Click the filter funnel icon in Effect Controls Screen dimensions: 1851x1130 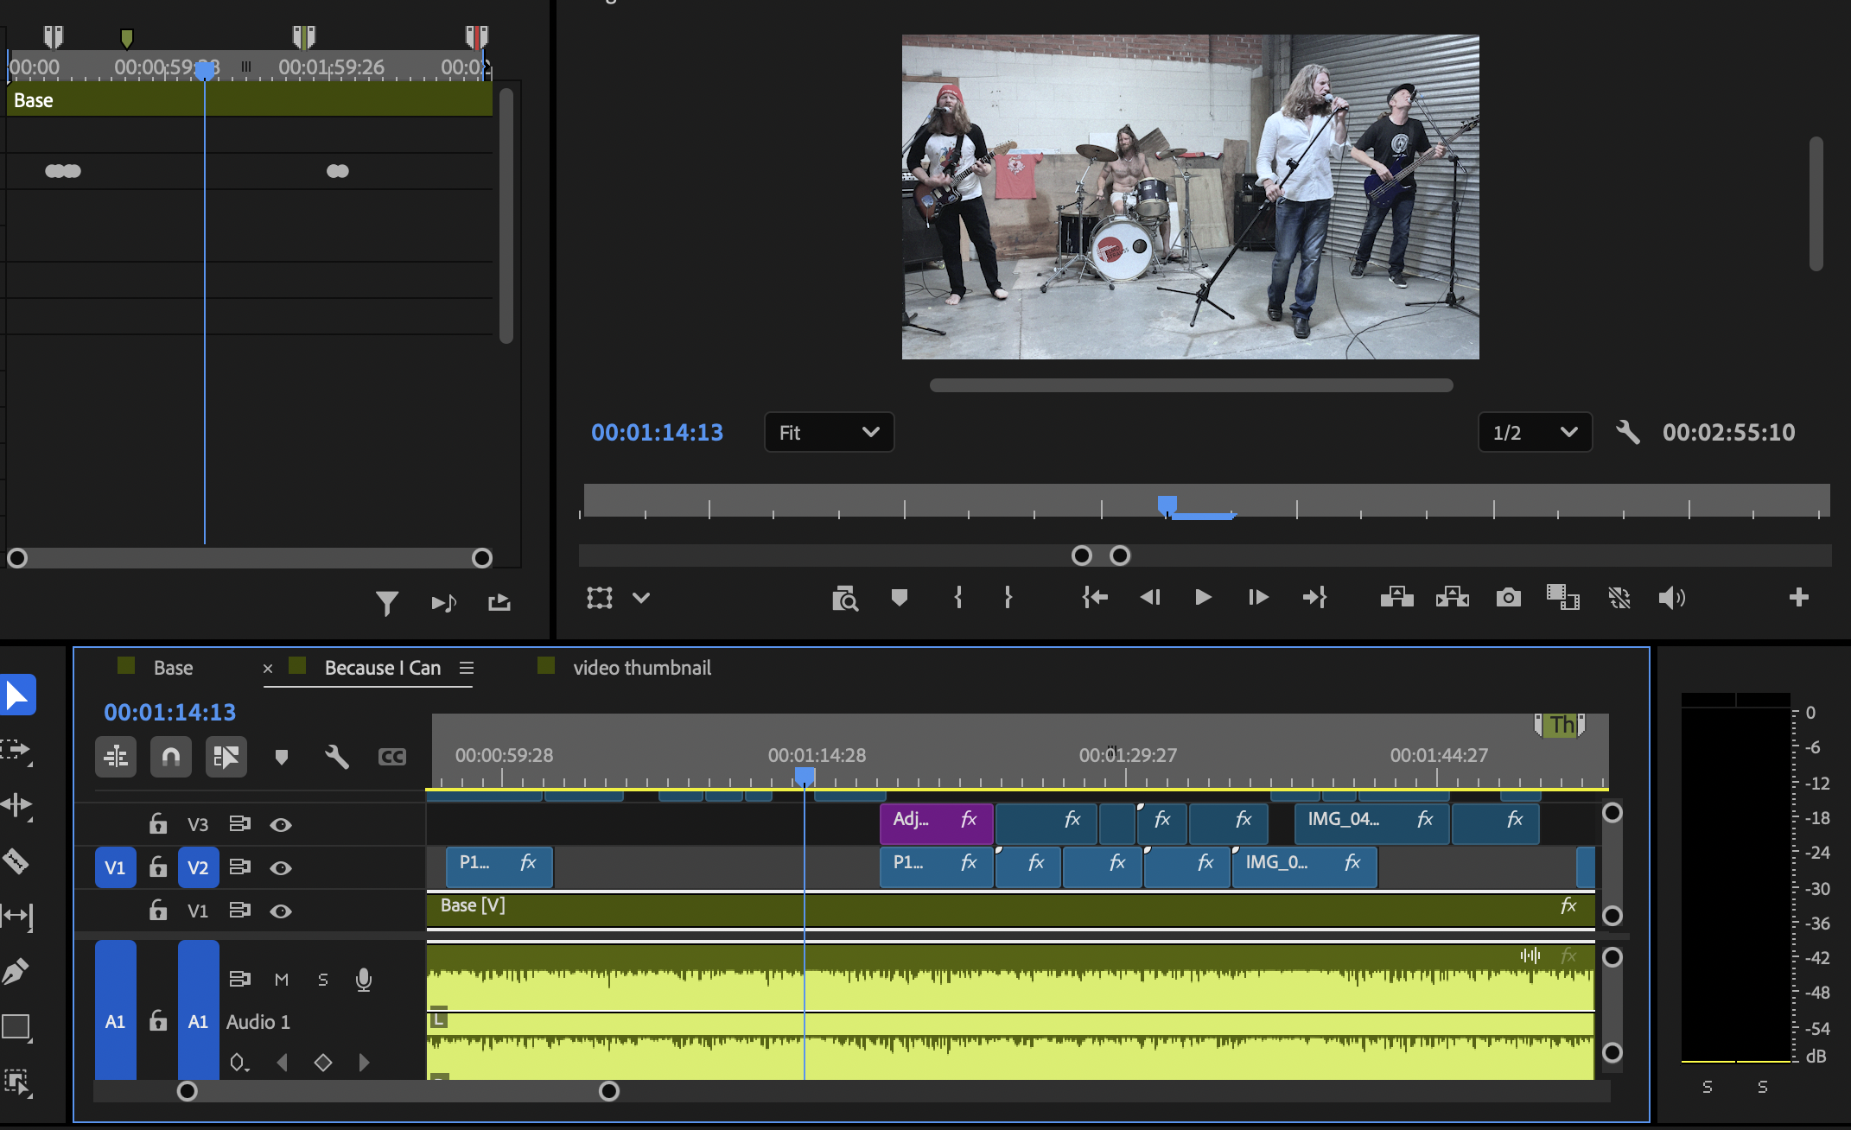(387, 602)
